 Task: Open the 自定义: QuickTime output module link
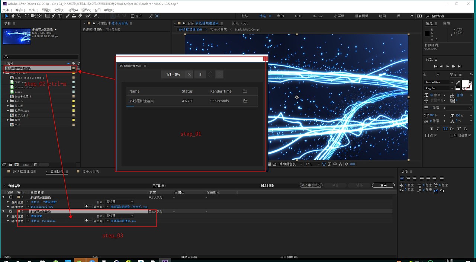(x=43, y=221)
